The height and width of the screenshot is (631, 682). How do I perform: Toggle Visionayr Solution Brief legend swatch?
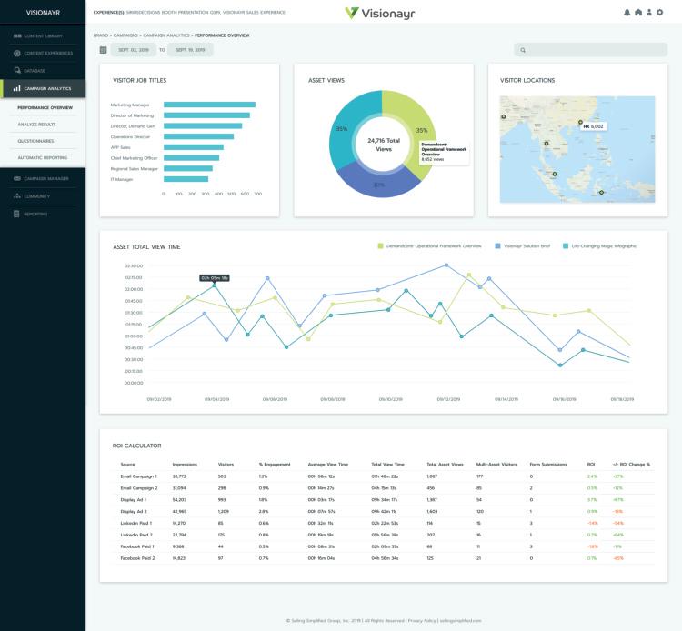pyautogui.click(x=497, y=246)
